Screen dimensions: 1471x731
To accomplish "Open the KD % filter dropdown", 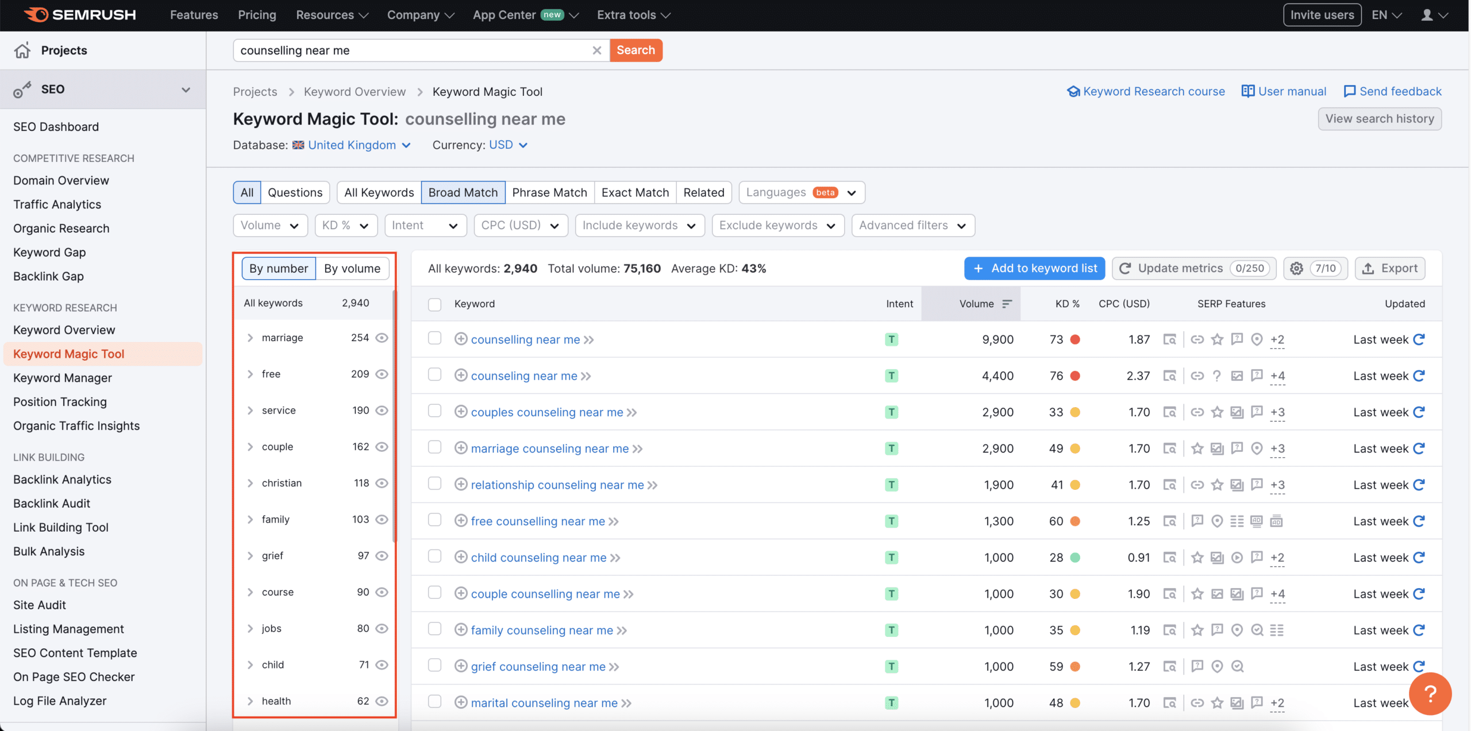I will 346,225.
